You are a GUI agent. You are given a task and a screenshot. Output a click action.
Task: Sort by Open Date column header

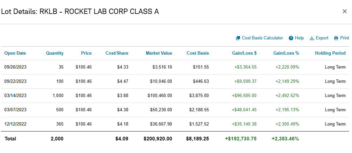15,53
